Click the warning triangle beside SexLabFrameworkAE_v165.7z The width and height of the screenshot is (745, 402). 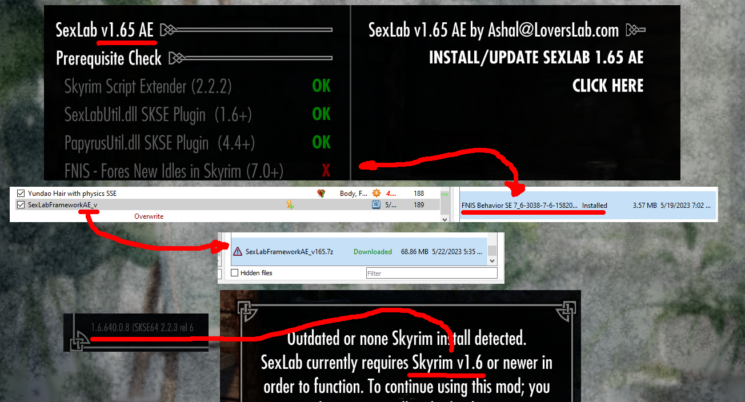237,251
